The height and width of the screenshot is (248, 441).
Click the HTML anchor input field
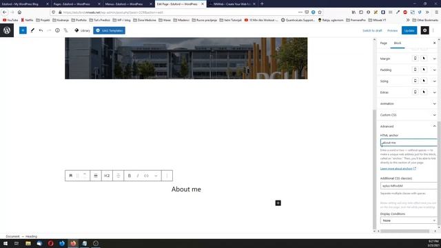pos(409,143)
